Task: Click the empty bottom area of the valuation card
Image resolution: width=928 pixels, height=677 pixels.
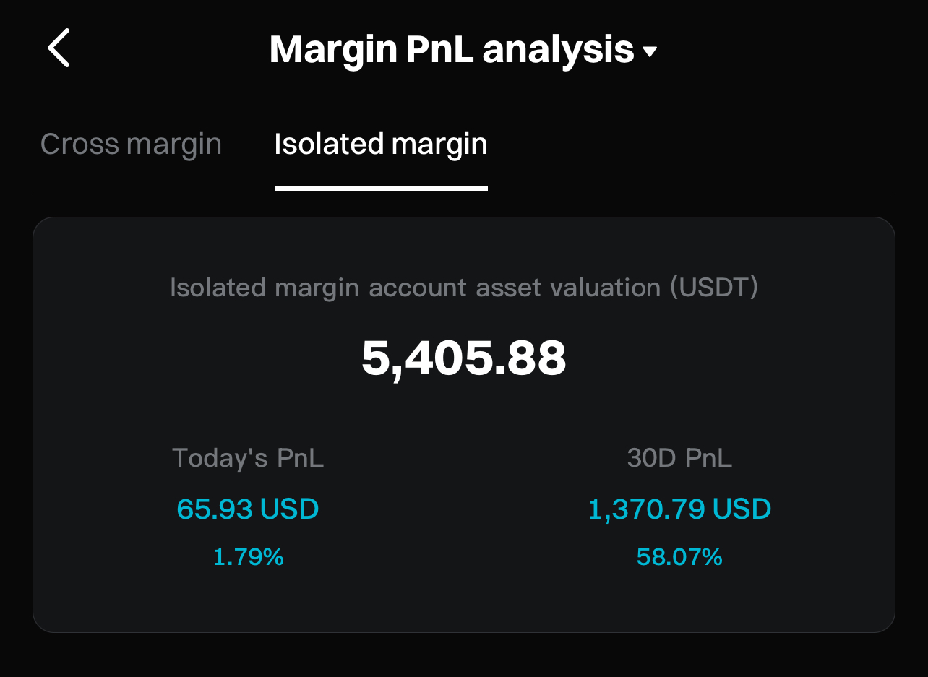Action: coord(463,603)
